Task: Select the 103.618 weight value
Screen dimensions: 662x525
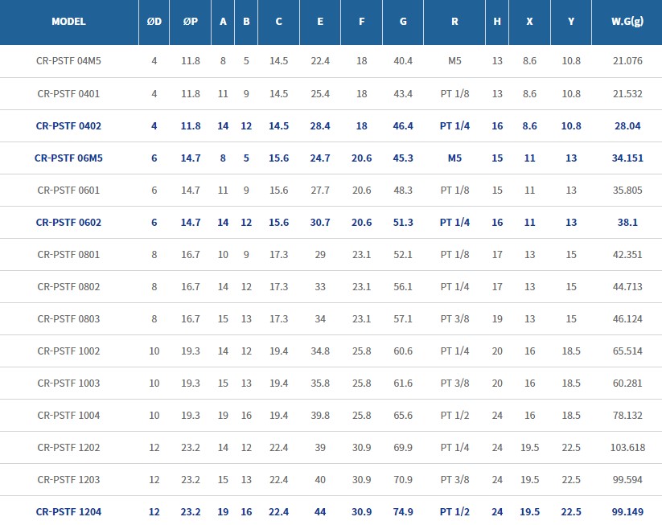Action: pos(627,447)
